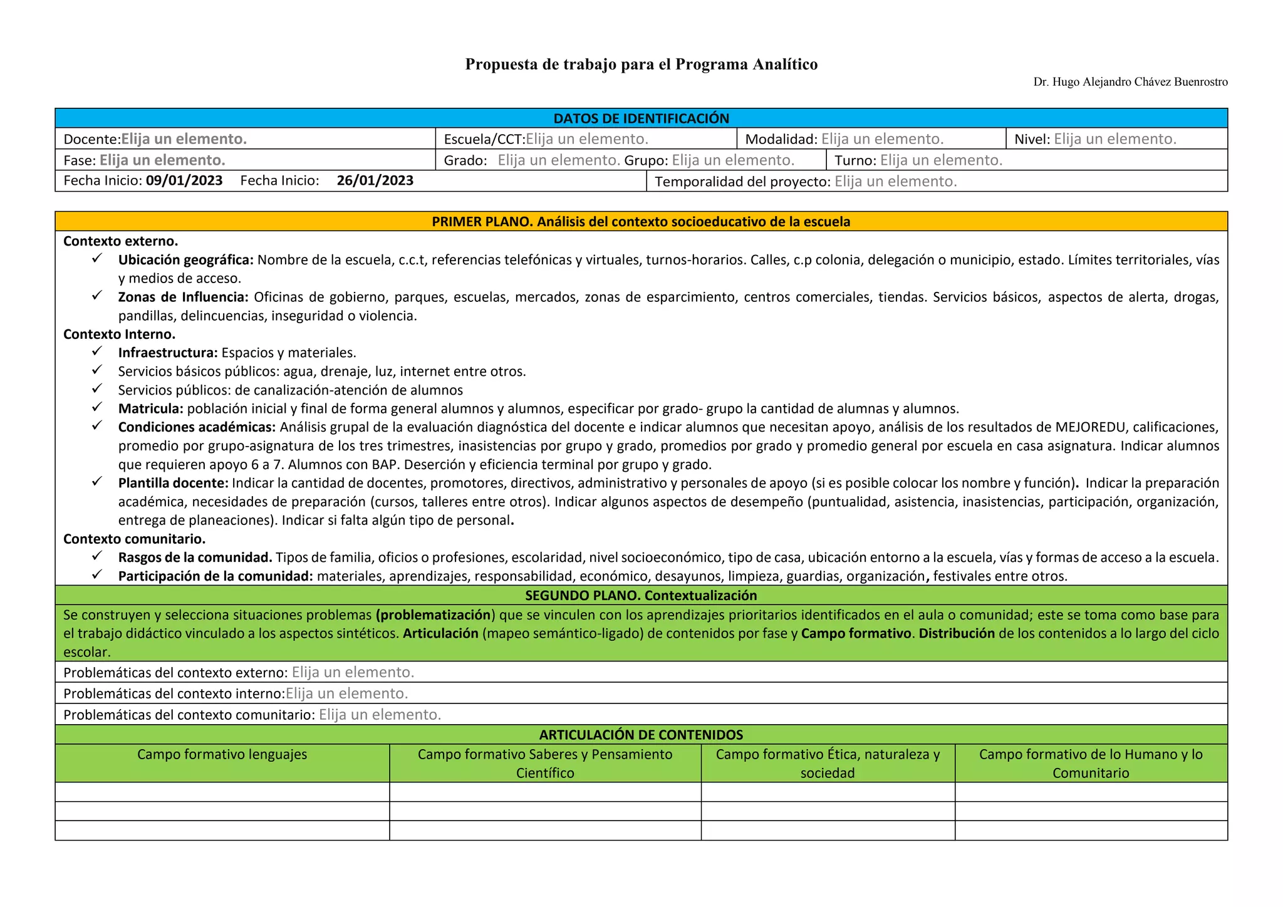
Task: Open the Modalidad dropdown
Action: point(882,139)
